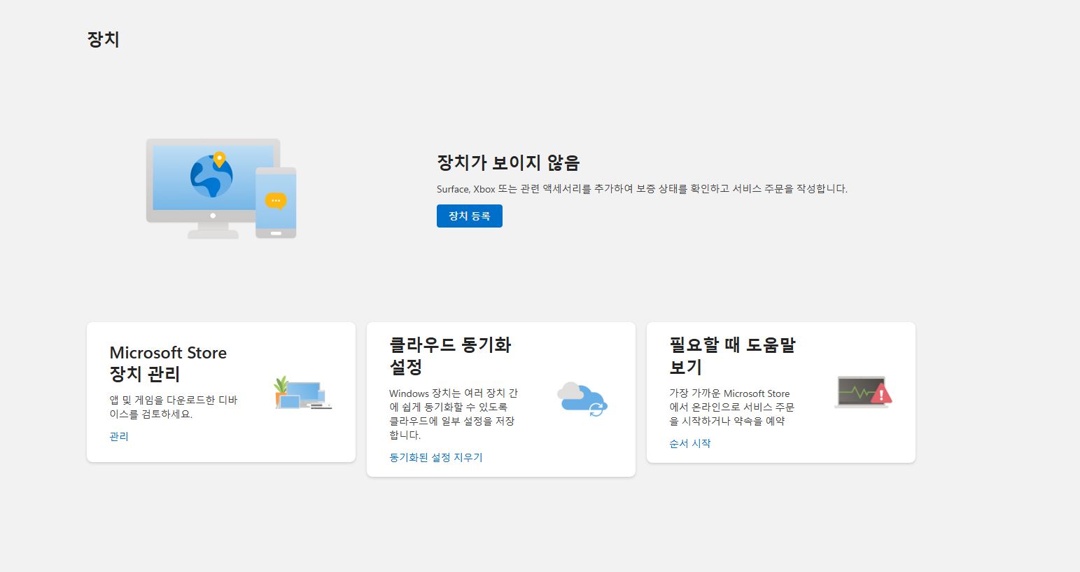
Task: Click the 클라우드 동기화 설정 card title
Action: pos(450,356)
